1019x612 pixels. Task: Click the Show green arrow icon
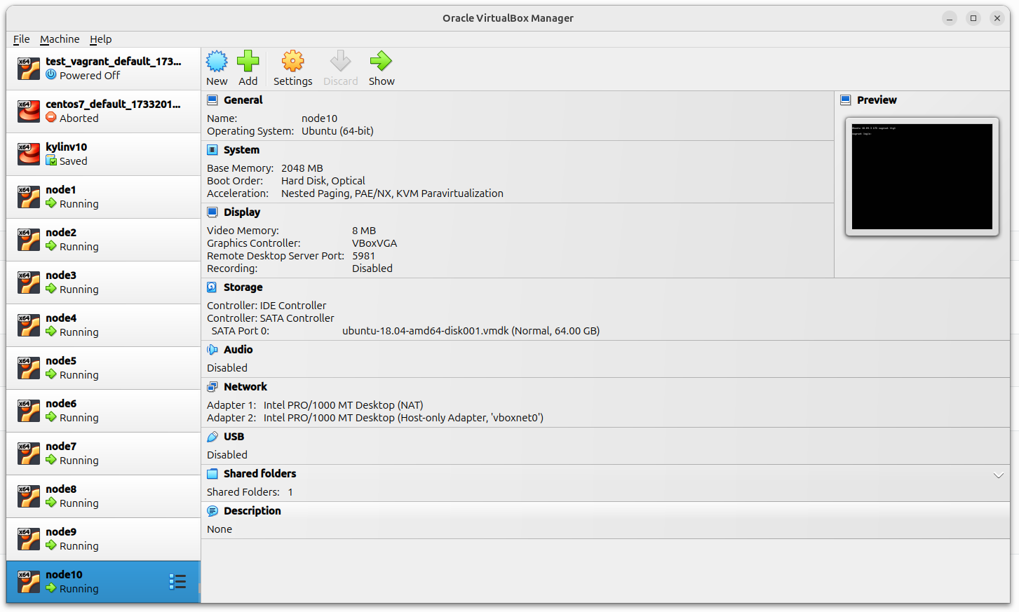(x=381, y=61)
